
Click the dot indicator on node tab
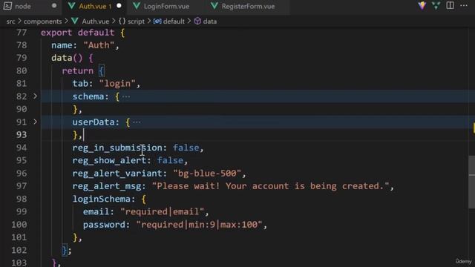tap(54, 6)
